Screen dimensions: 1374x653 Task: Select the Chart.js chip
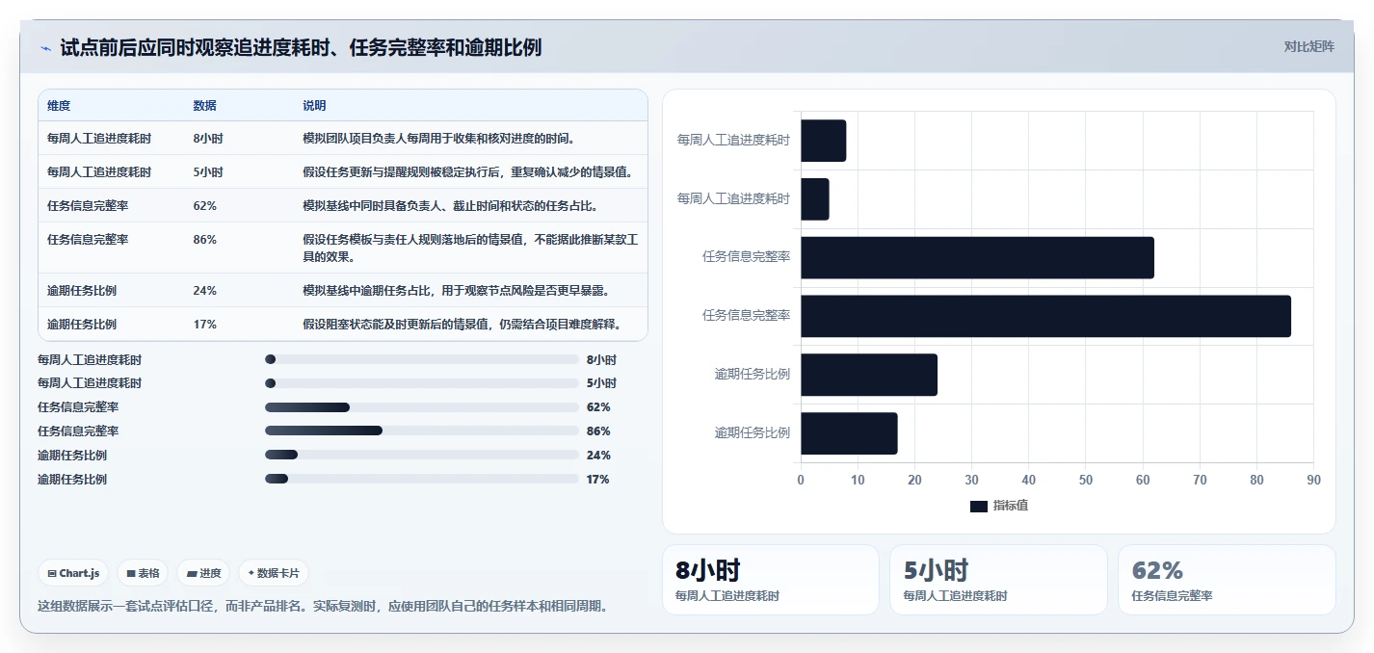click(74, 573)
